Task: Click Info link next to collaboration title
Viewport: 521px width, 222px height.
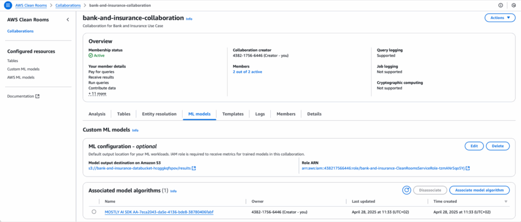Action: (189, 19)
